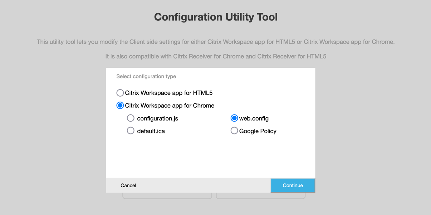The height and width of the screenshot is (215, 431).
Task: Click the "Citrix Workspace app for Chrome" label text
Action: pyautogui.click(x=170, y=106)
